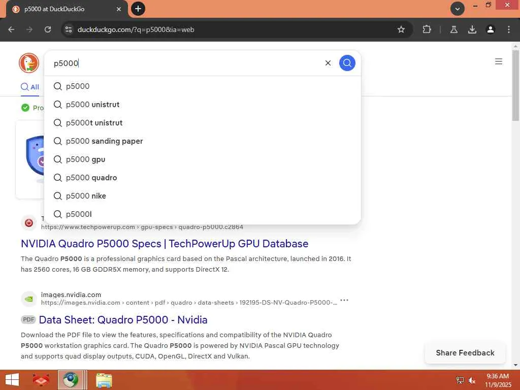Viewport: 520px width, 390px height.
Task: Open Chrome three-dot menu
Action: pyautogui.click(x=508, y=29)
